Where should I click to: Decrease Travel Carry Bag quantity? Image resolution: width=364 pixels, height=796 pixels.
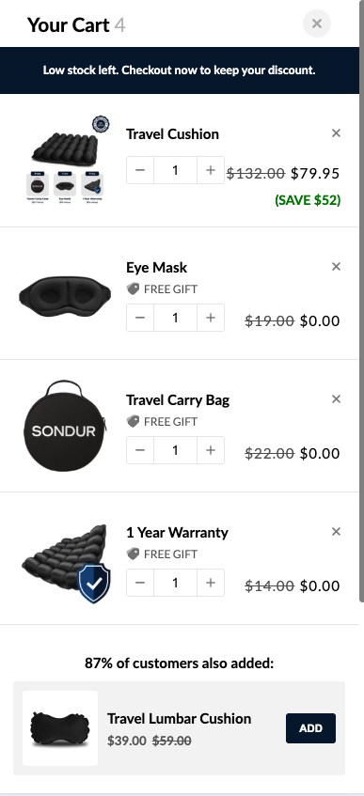click(140, 450)
